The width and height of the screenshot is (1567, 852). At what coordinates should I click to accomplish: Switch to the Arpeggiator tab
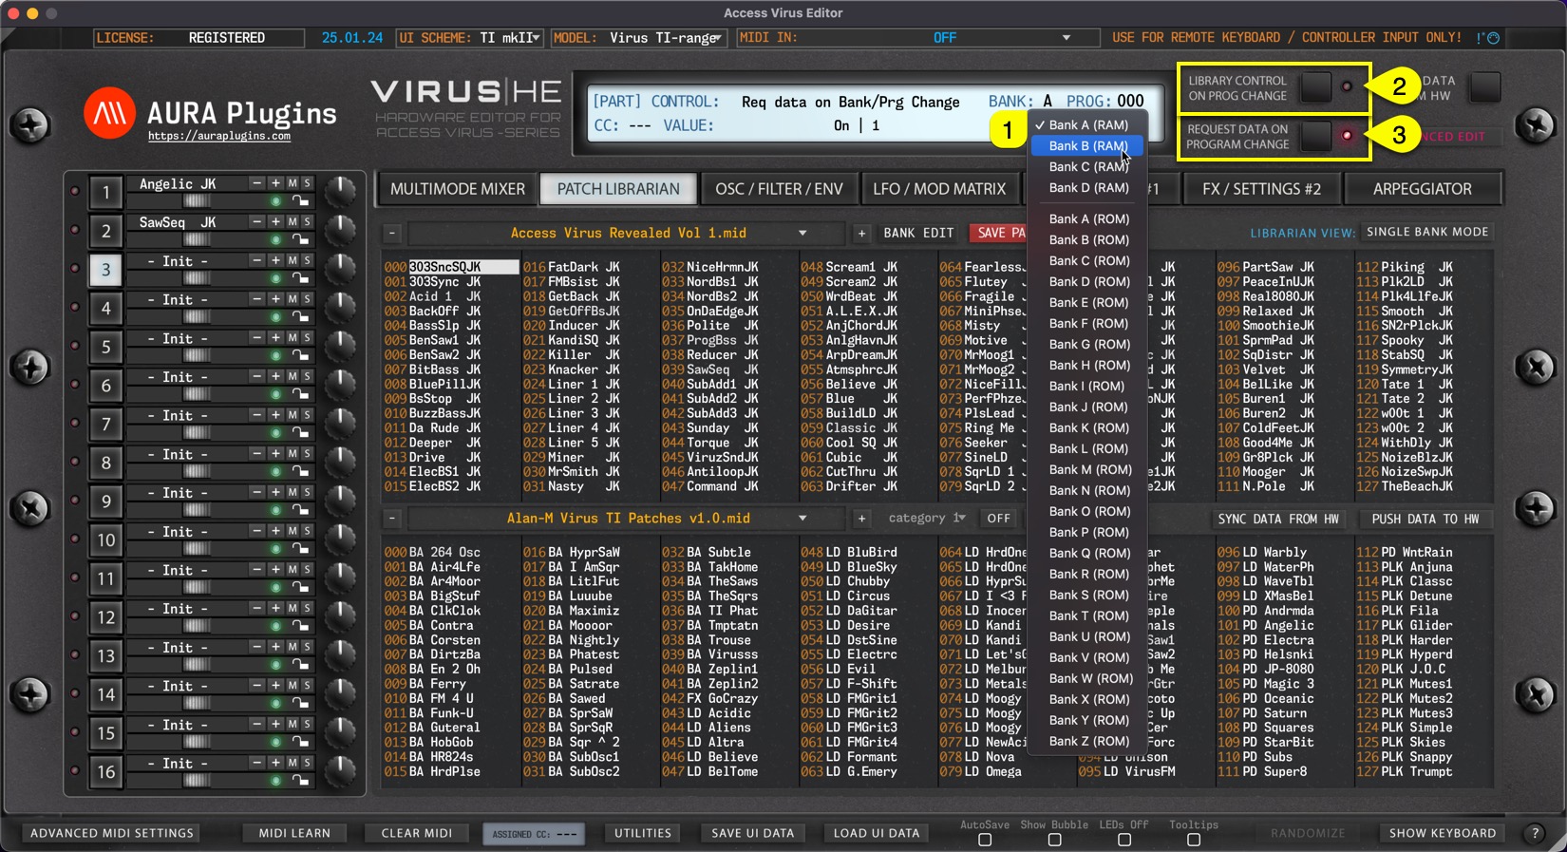tap(1422, 189)
